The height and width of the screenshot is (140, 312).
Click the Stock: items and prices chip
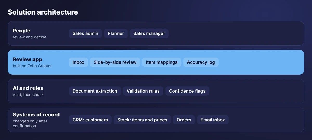click(x=142, y=120)
